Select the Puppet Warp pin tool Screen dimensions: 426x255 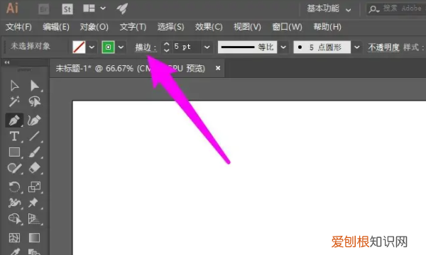[x=33, y=203]
